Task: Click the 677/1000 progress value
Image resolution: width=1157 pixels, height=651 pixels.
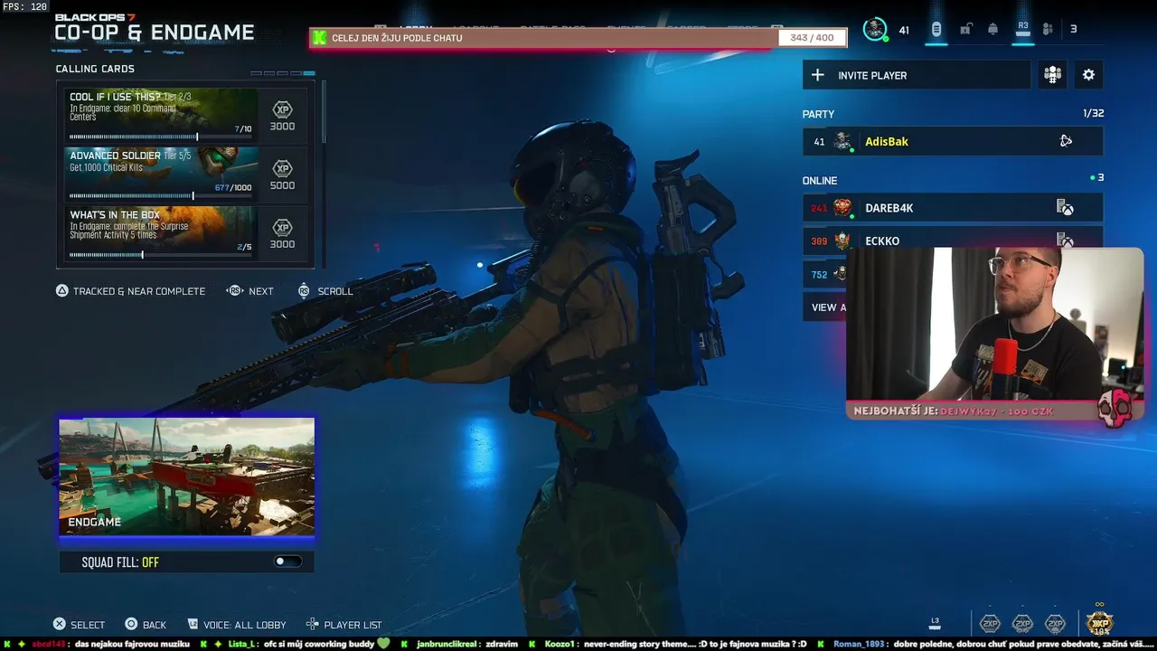Action: click(x=233, y=188)
